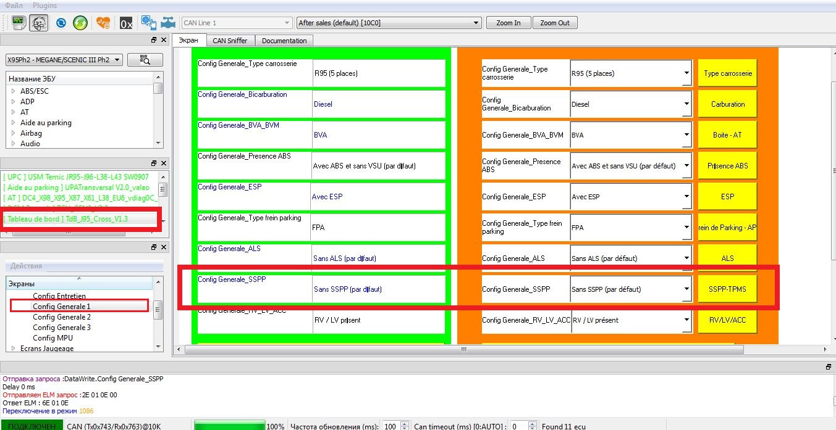Screen dimensions: 836x430
Task: Open the Файл menu
Action: tap(14, 5)
